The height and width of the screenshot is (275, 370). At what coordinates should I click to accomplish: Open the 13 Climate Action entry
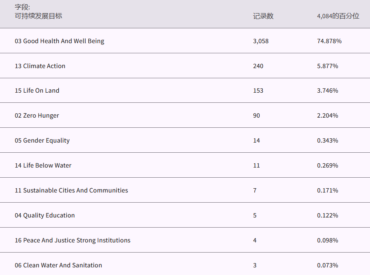point(40,66)
